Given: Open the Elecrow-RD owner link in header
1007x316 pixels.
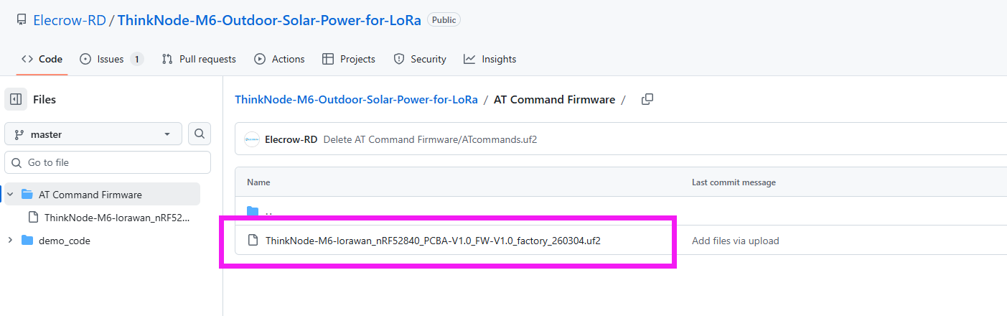Looking at the screenshot, I should (x=69, y=20).
